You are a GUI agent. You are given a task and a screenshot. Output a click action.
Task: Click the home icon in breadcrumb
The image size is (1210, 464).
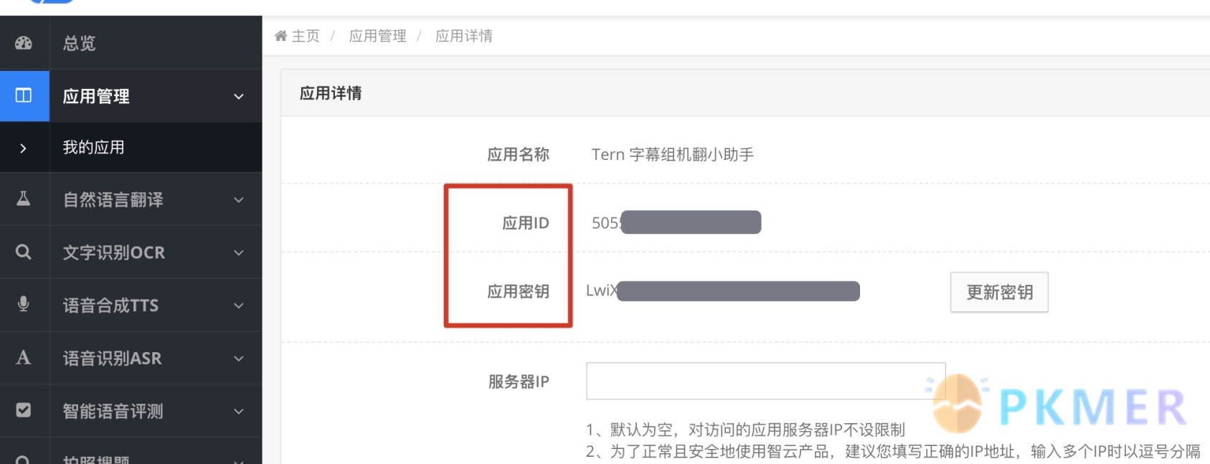(280, 36)
